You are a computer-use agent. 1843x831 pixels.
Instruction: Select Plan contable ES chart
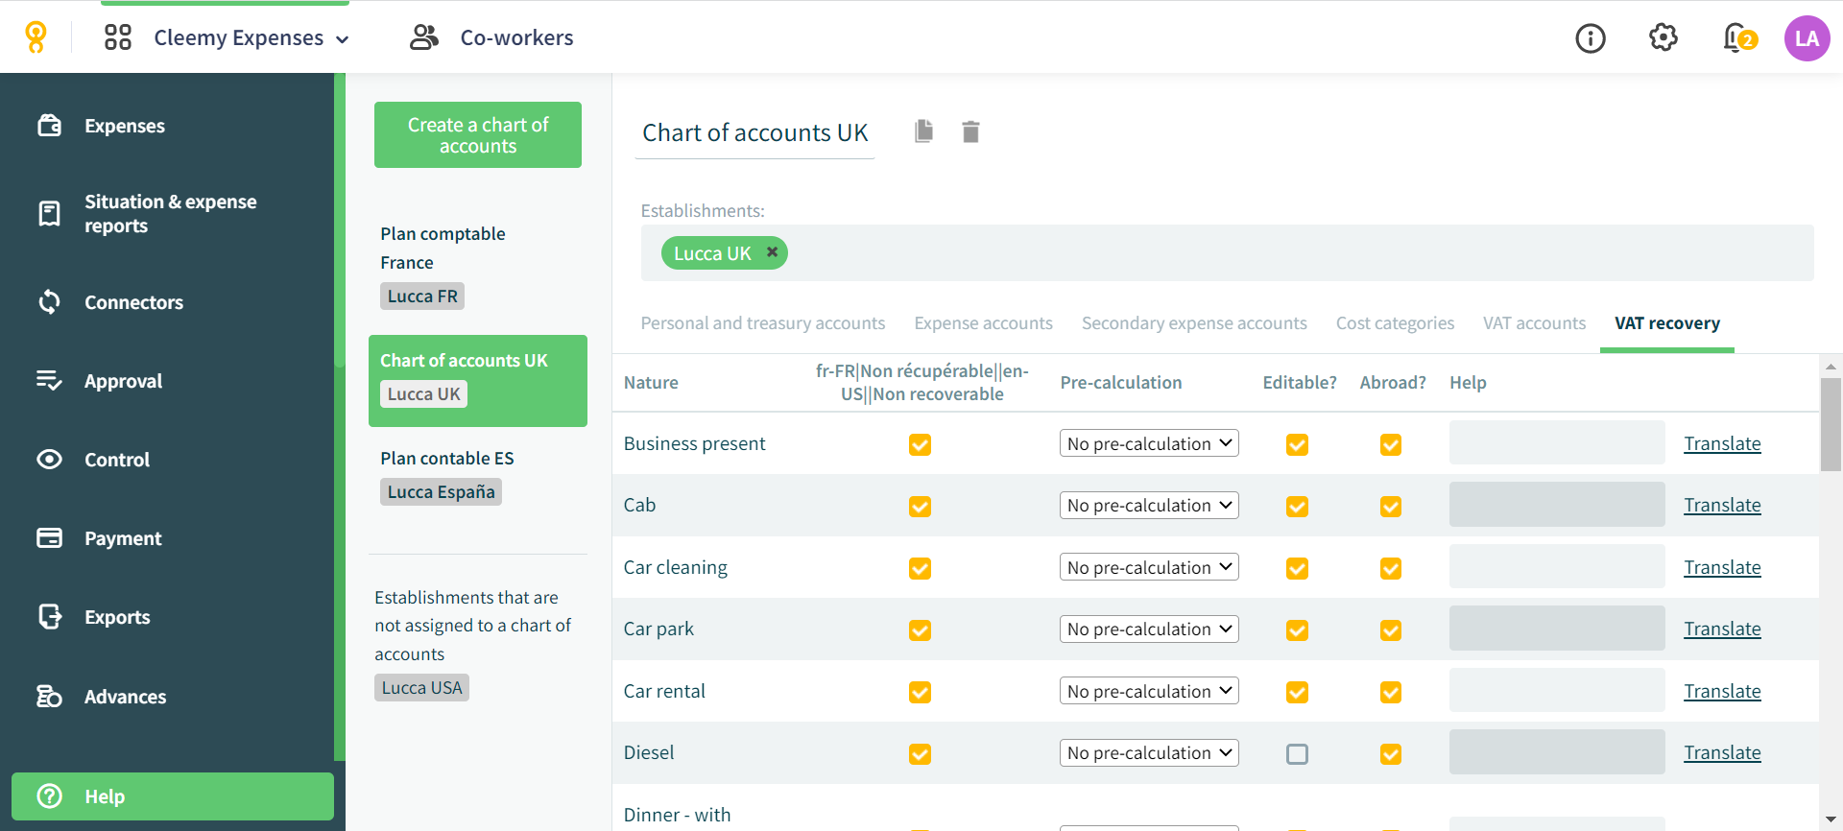click(x=478, y=476)
